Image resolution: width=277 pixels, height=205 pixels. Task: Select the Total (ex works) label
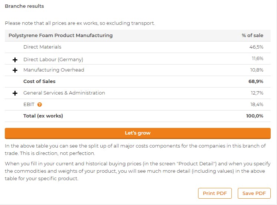point(43,116)
